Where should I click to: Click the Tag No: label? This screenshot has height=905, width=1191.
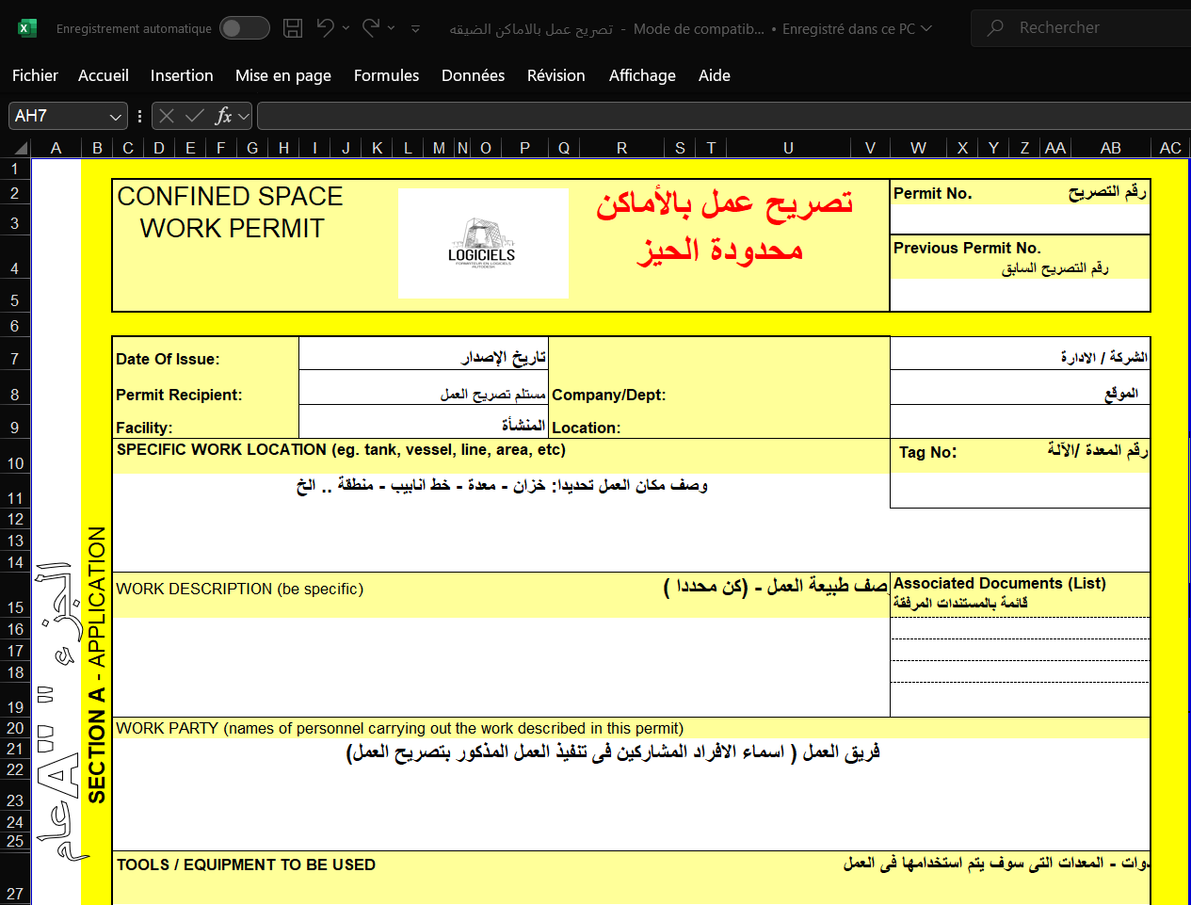click(x=927, y=452)
